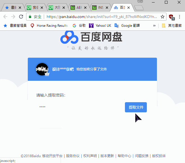Screen dimensions: 185x163
Task: Open 版本更新 footer link
Action: [107, 156]
